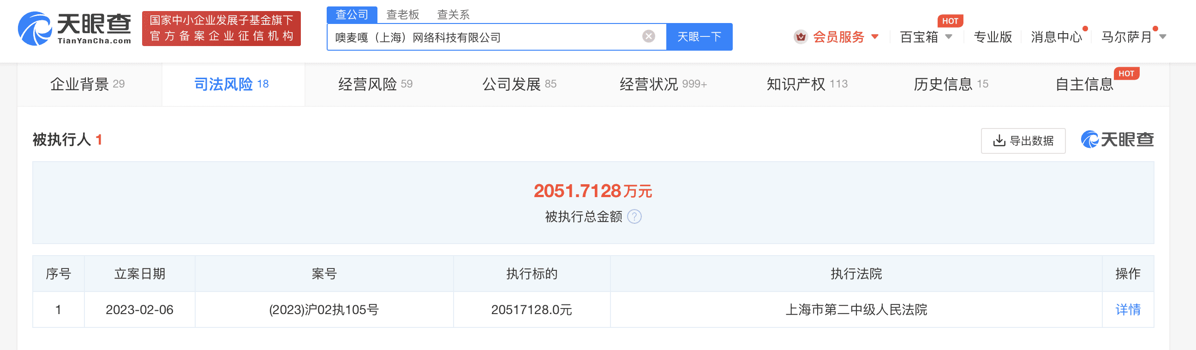The width and height of the screenshot is (1196, 350).
Task: Select the 自主信息 tab
Action: point(1084,84)
